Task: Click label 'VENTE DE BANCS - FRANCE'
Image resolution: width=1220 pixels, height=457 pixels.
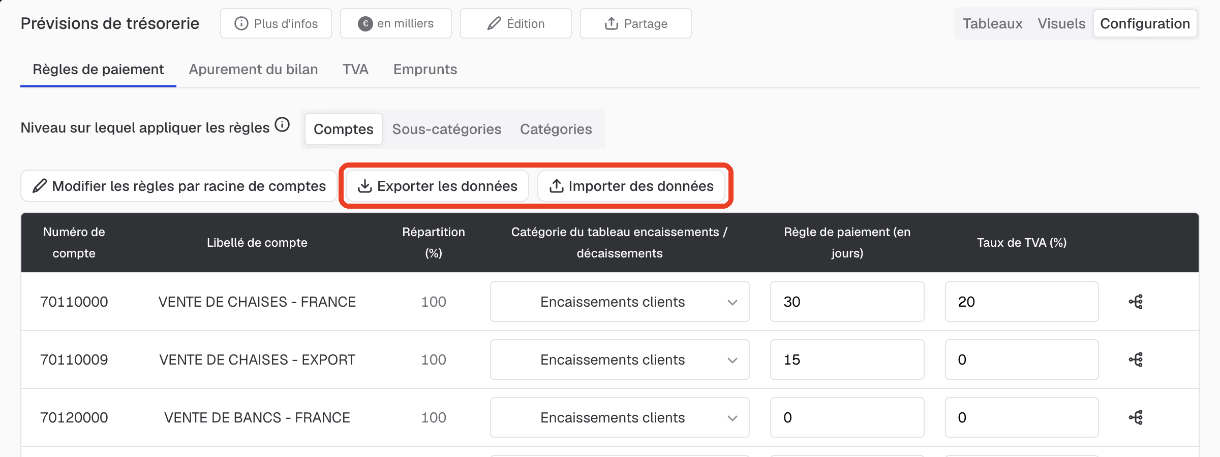Action: click(x=257, y=417)
